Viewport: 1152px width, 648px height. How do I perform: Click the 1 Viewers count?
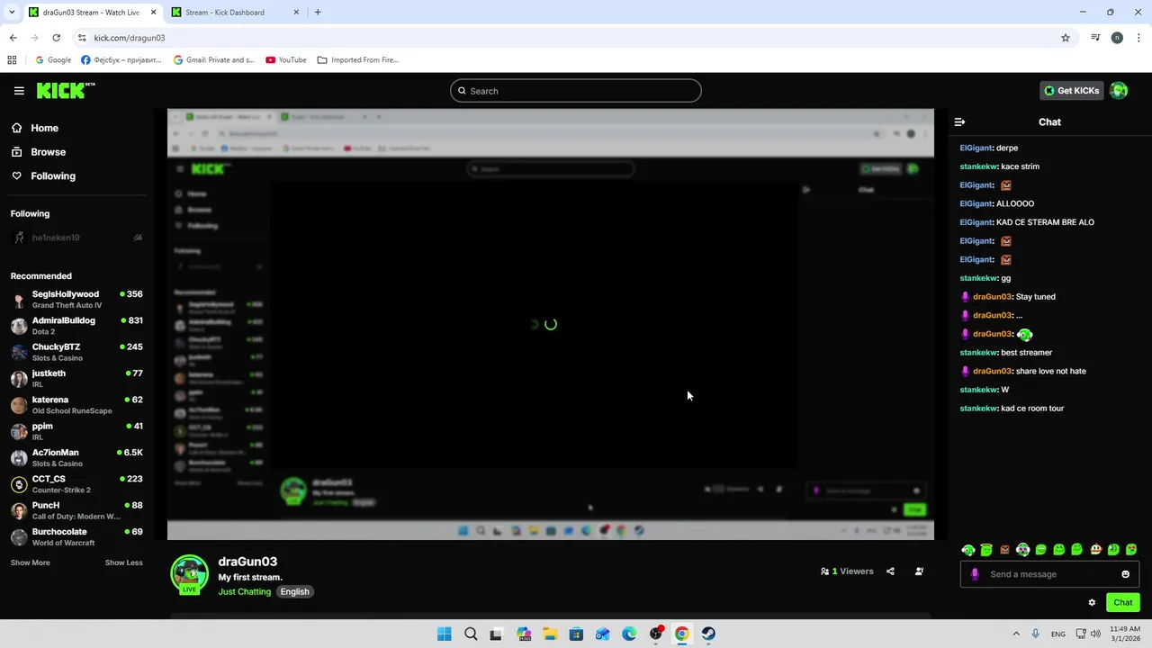tap(847, 571)
